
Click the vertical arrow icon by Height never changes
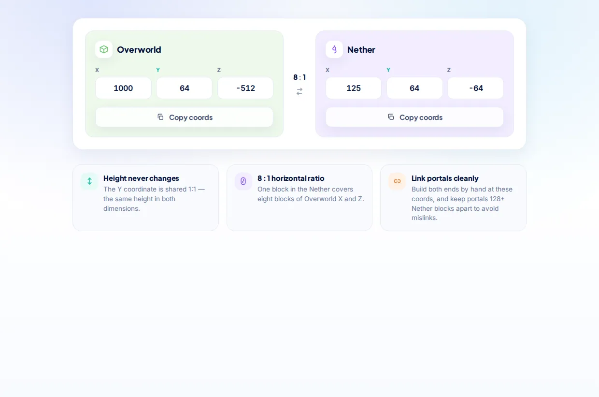click(89, 181)
